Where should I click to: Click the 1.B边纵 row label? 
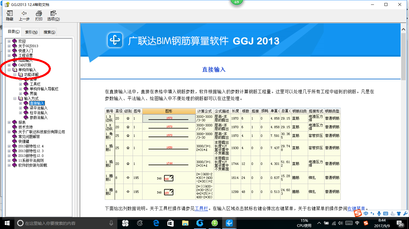pos(110,118)
